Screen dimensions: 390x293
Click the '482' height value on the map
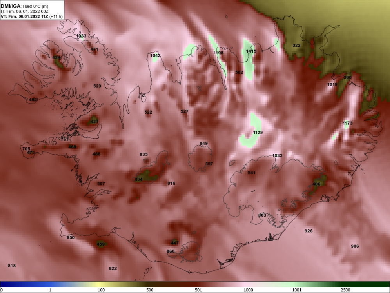[x=33, y=100]
